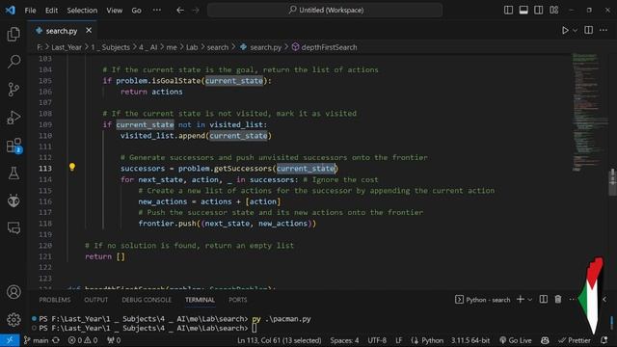Open the Search view

[x=13, y=62]
